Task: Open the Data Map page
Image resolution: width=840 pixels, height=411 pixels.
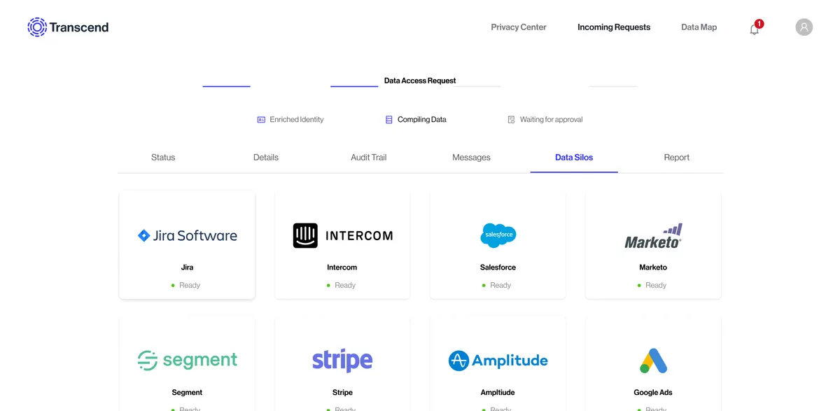Action: [699, 27]
